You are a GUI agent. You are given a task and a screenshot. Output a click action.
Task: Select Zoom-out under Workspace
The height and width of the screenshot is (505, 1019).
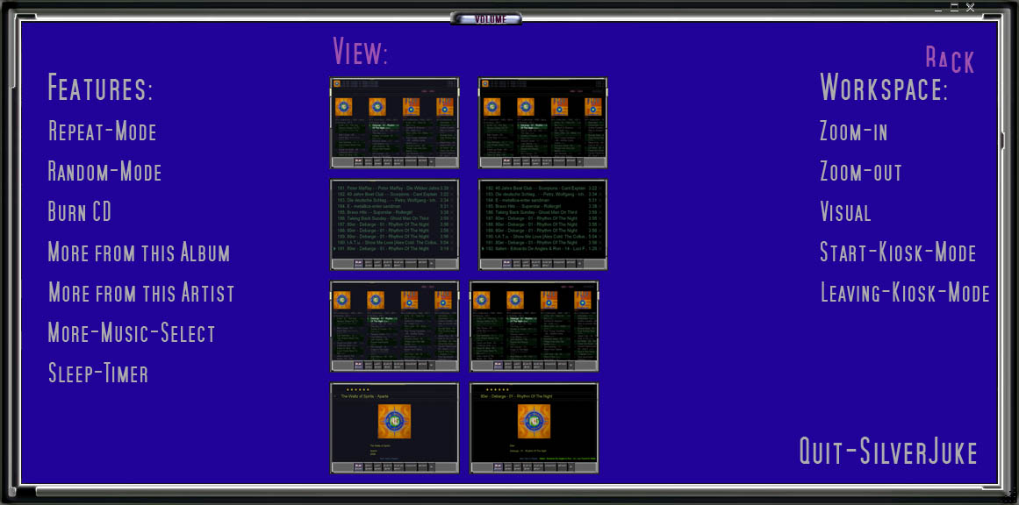tap(860, 172)
